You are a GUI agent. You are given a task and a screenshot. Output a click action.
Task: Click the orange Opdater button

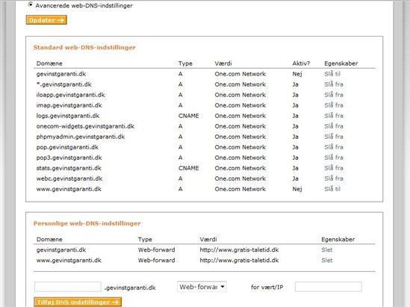(x=46, y=20)
